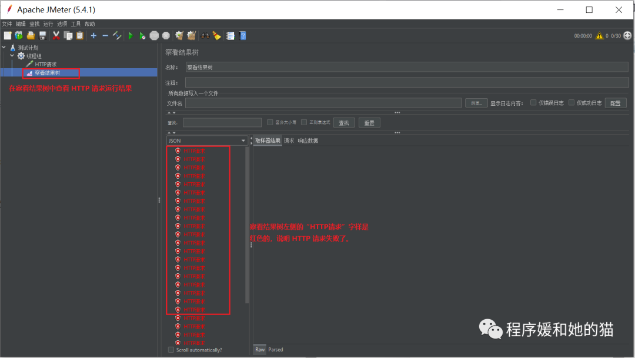635x358 pixels.
Task: Open the JSON renderer dropdown
Action: (207, 140)
